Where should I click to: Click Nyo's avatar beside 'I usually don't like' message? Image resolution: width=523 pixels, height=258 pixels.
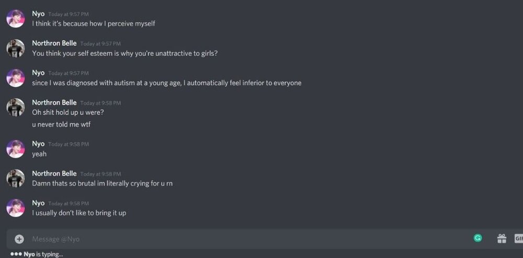(15, 208)
